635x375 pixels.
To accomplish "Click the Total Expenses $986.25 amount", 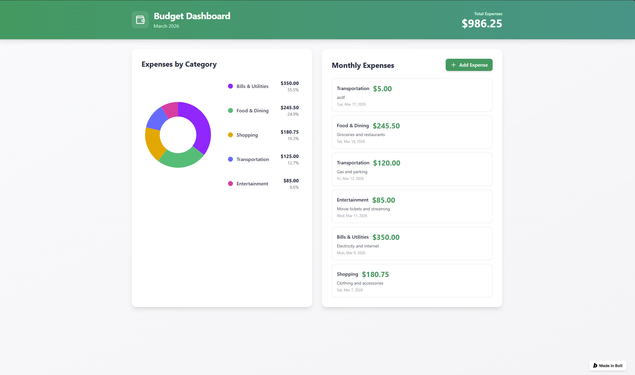I will coord(482,23).
